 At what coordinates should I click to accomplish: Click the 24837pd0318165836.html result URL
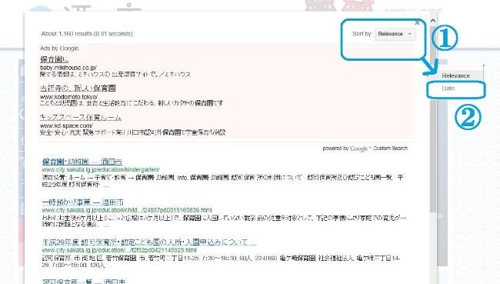pyautogui.click(x=127, y=210)
